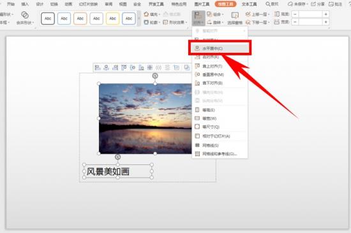Click the search magnifier 查找 button
351x233 pixels.
pos(272,4)
